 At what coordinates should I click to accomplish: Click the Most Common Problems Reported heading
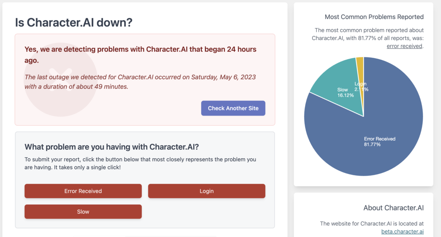point(374,17)
